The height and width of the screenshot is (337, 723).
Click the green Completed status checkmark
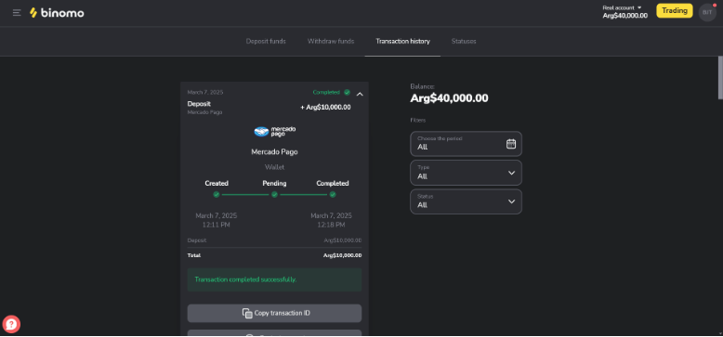click(x=347, y=92)
